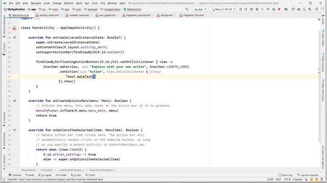The width and height of the screenshot is (327, 183).
Task: Open the app run configuration dropdown
Action: [x=200, y=9]
